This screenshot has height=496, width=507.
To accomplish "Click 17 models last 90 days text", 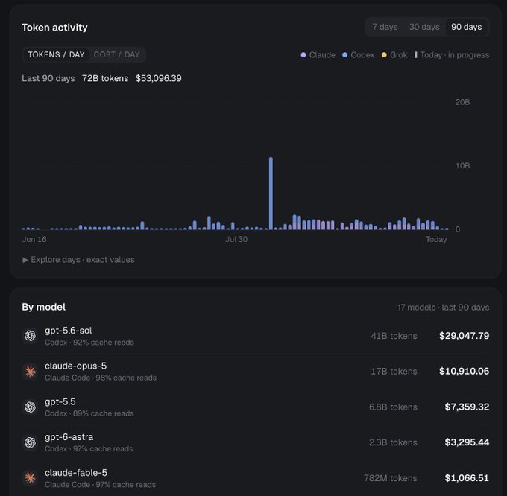I will 444,308.
